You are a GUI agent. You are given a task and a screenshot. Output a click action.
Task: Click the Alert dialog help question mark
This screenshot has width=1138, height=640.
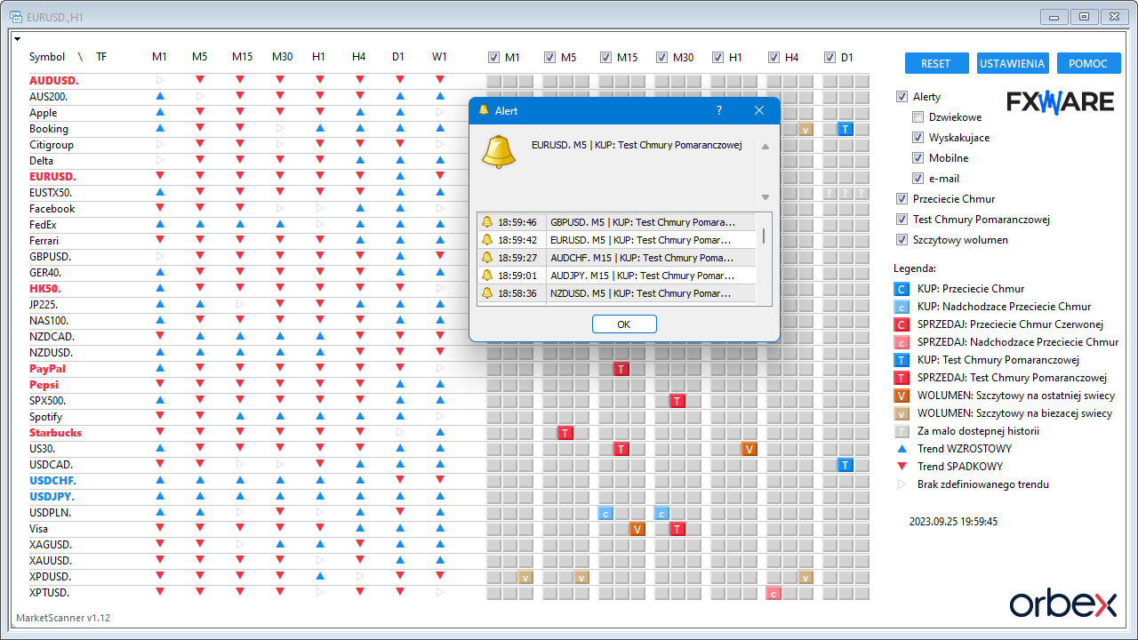[x=719, y=111]
